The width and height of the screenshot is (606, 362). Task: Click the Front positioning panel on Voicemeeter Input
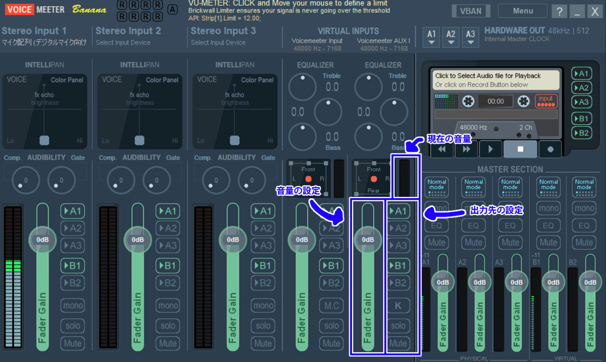(308, 178)
